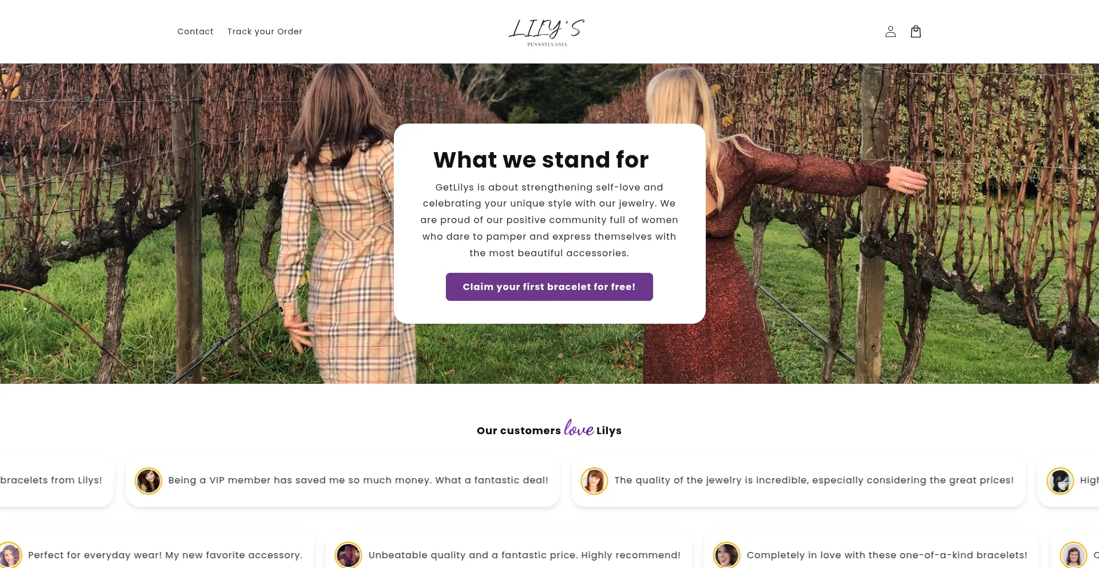Click the What we stand for heading
Image resolution: width=1099 pixels, height=568 pixels.
point(541,160)
